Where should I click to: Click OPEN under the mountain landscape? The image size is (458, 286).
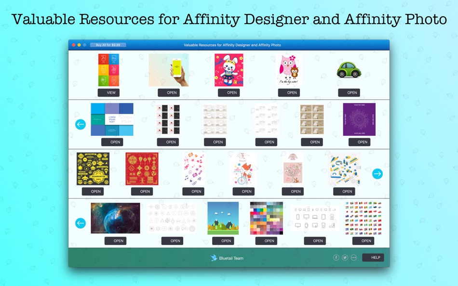(223, 241)
